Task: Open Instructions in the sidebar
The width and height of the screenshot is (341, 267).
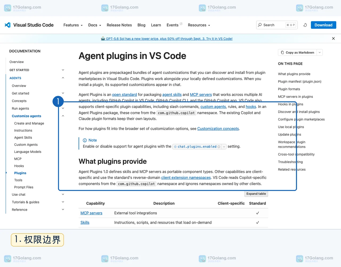Action: pyautogui.click(x=23, y=131)
